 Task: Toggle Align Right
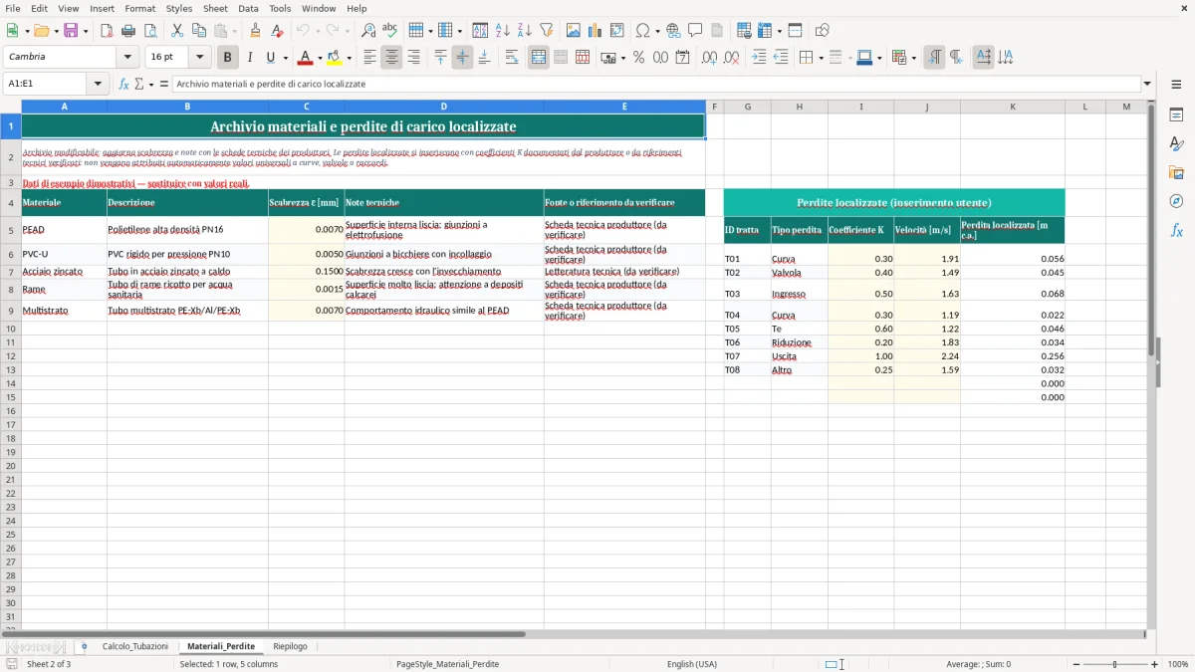tap(413, 58)
